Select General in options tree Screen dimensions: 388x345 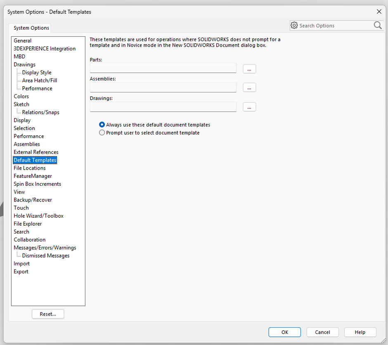23,40
